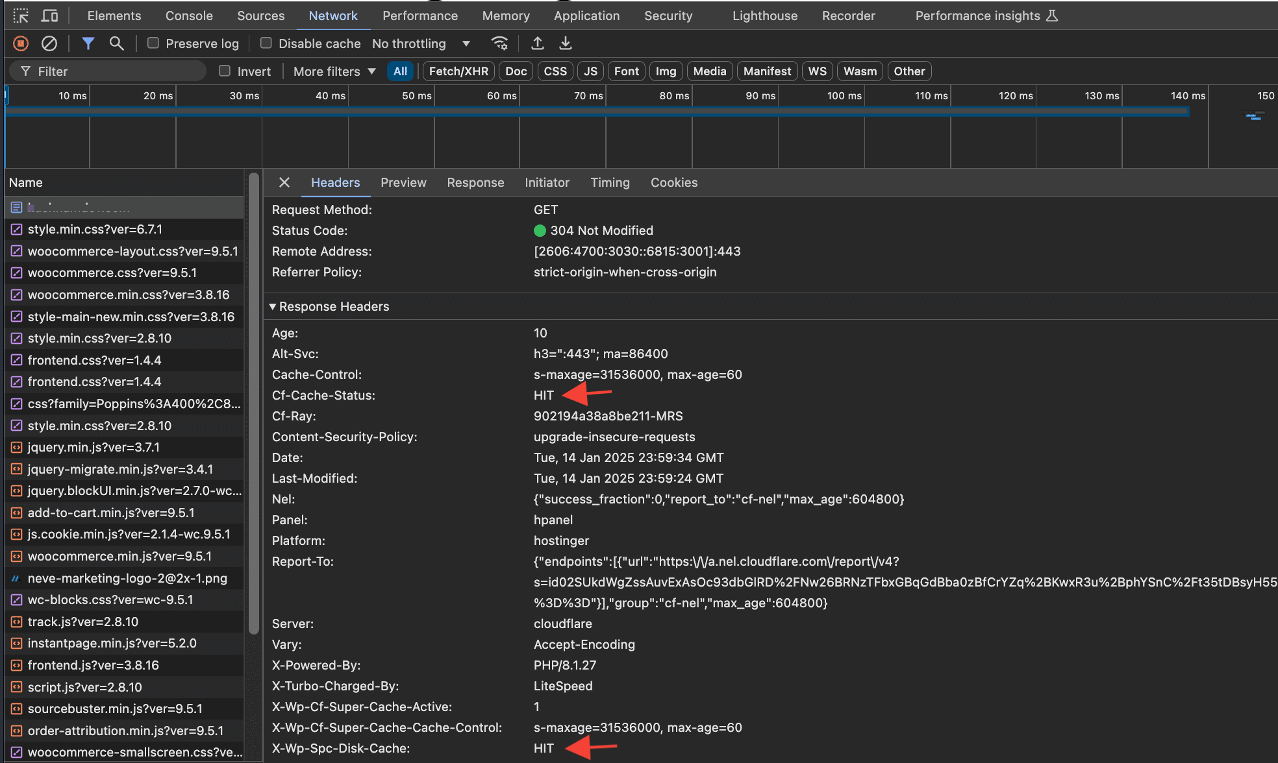The height and width of the screenshot is (763, 1278).
Task: Open the Timing tab
Action: click(610, 182)
